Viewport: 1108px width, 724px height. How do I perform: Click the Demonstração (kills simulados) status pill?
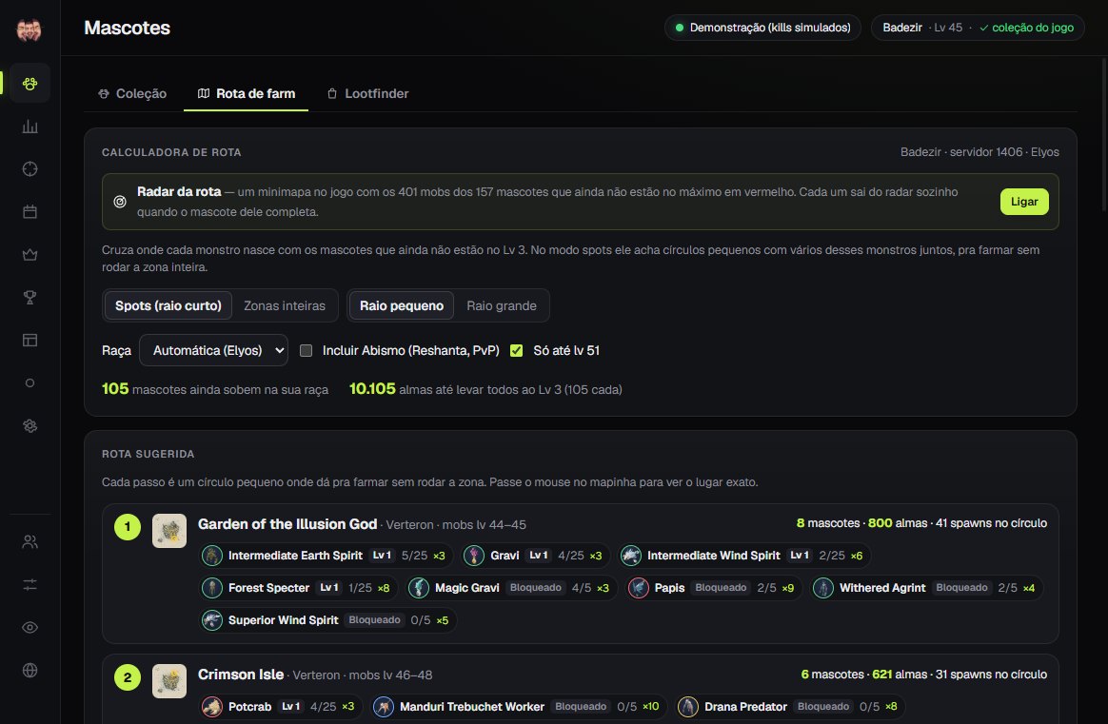click(762, 28)
